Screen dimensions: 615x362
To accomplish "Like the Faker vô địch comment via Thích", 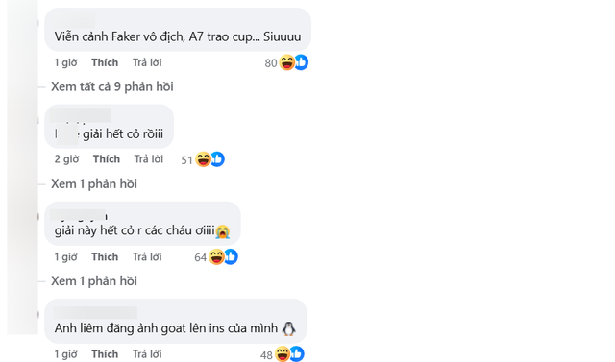I will tap(105, 62).
